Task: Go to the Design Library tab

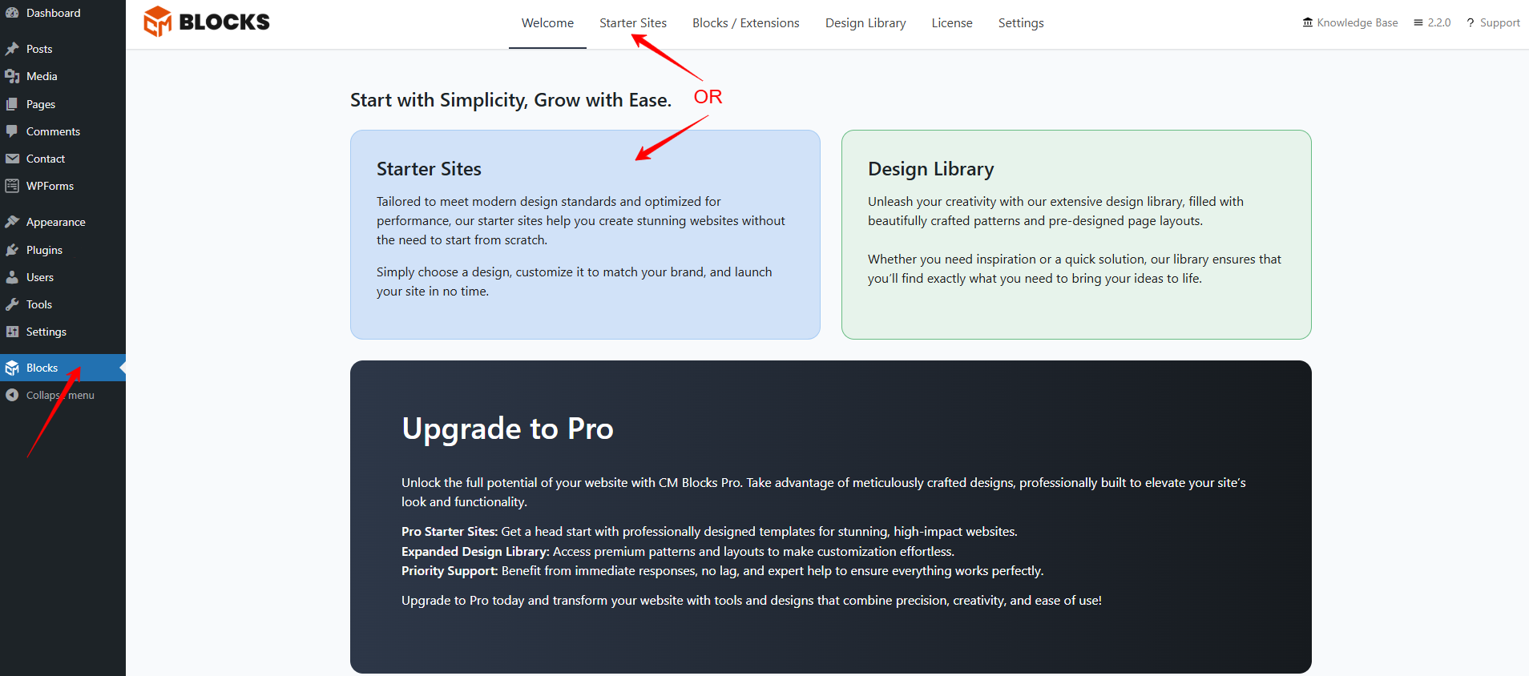Action: coord(865,23)
